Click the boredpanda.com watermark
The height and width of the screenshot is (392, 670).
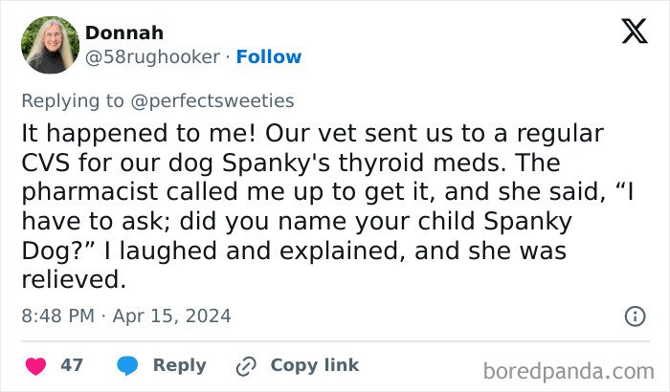coord(569,370)
